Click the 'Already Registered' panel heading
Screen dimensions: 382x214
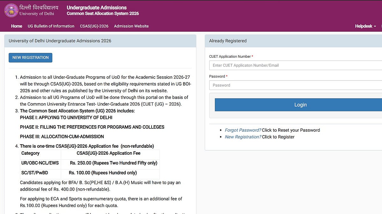(228, 41)
